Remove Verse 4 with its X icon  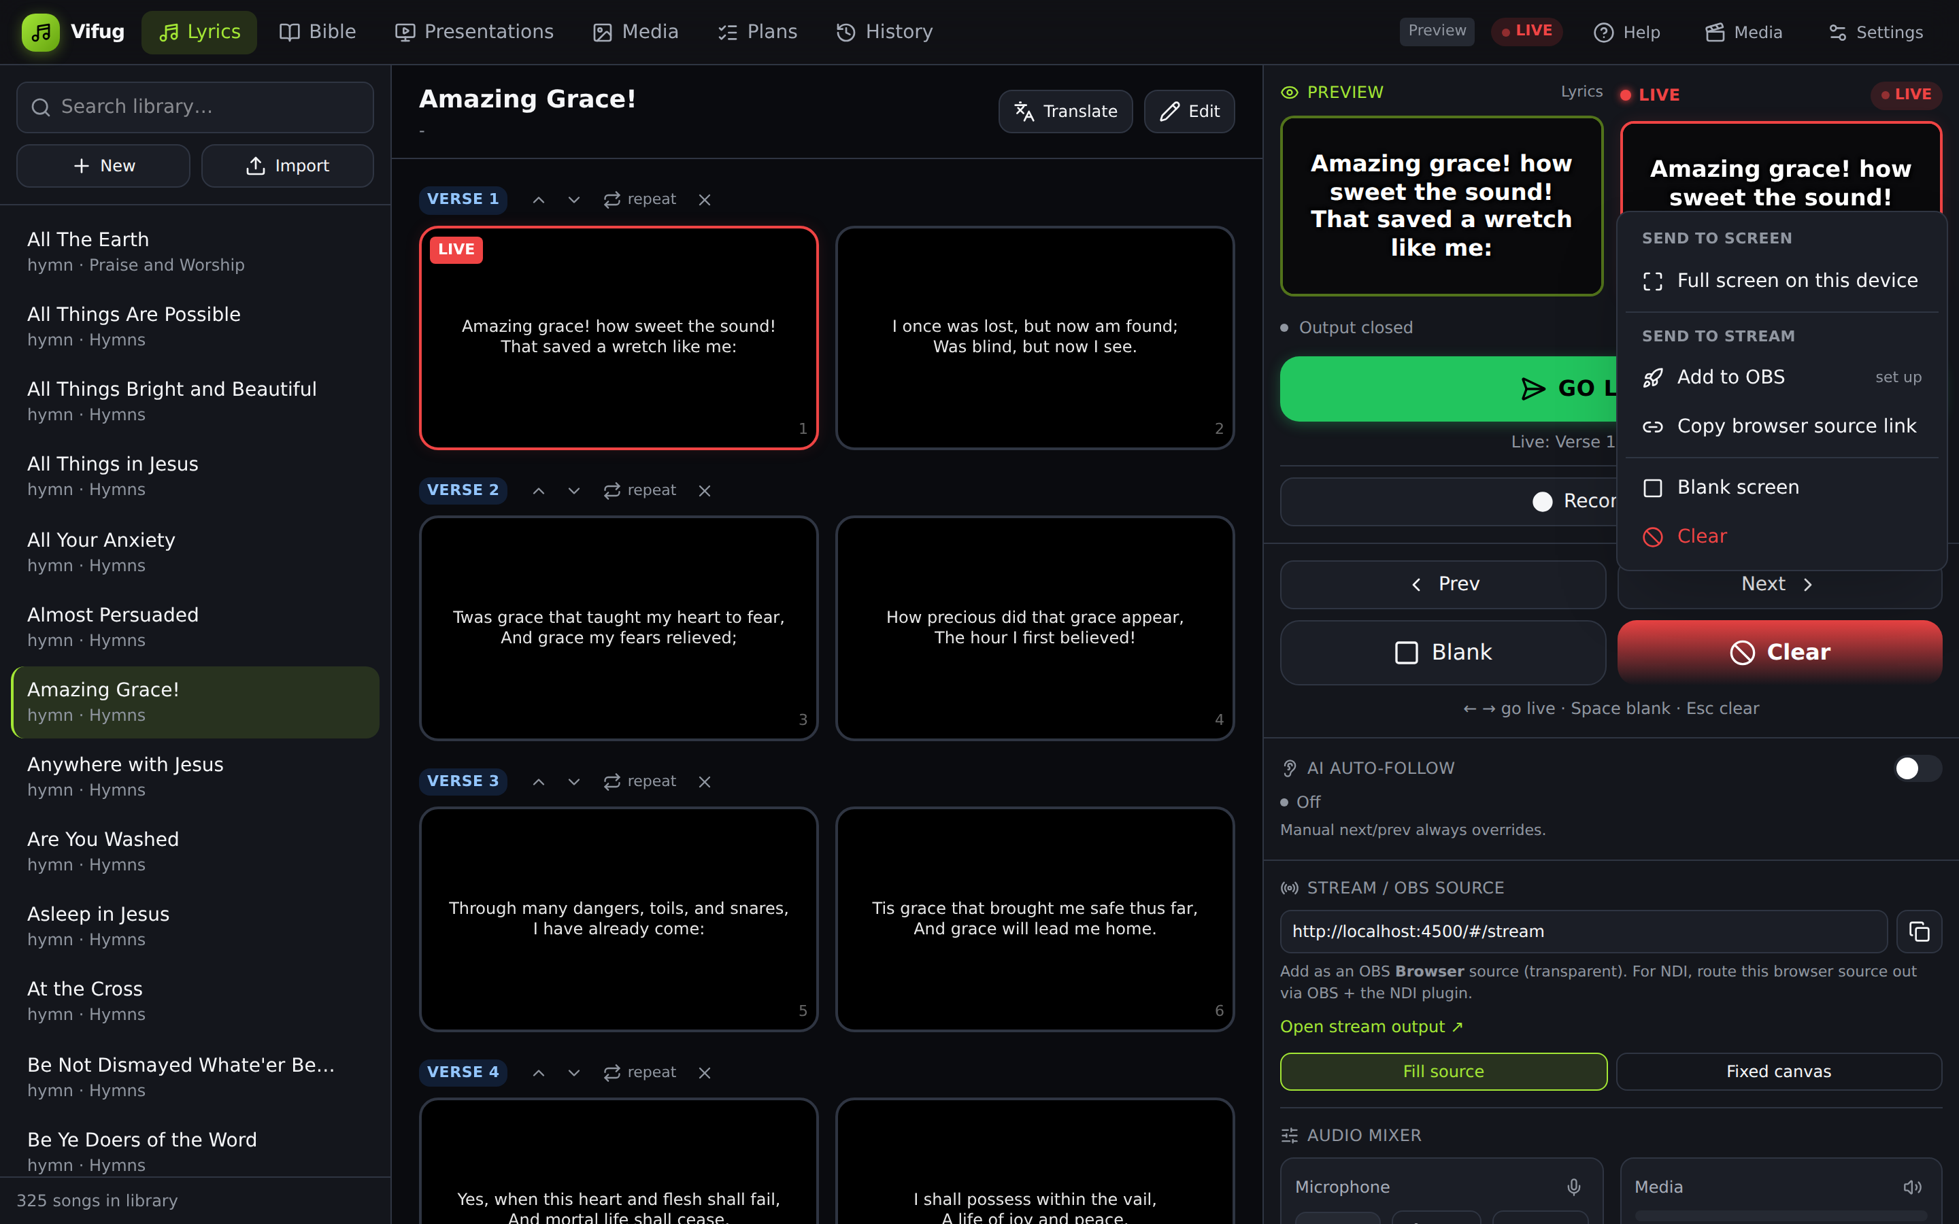click(x=704, y=1072)
